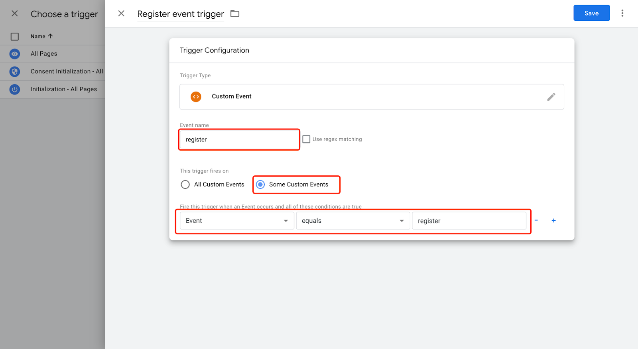638x349 pixels.
Task: Remove the condition row with minus icon
Action: pyautogui.click(x=536, y=220)
